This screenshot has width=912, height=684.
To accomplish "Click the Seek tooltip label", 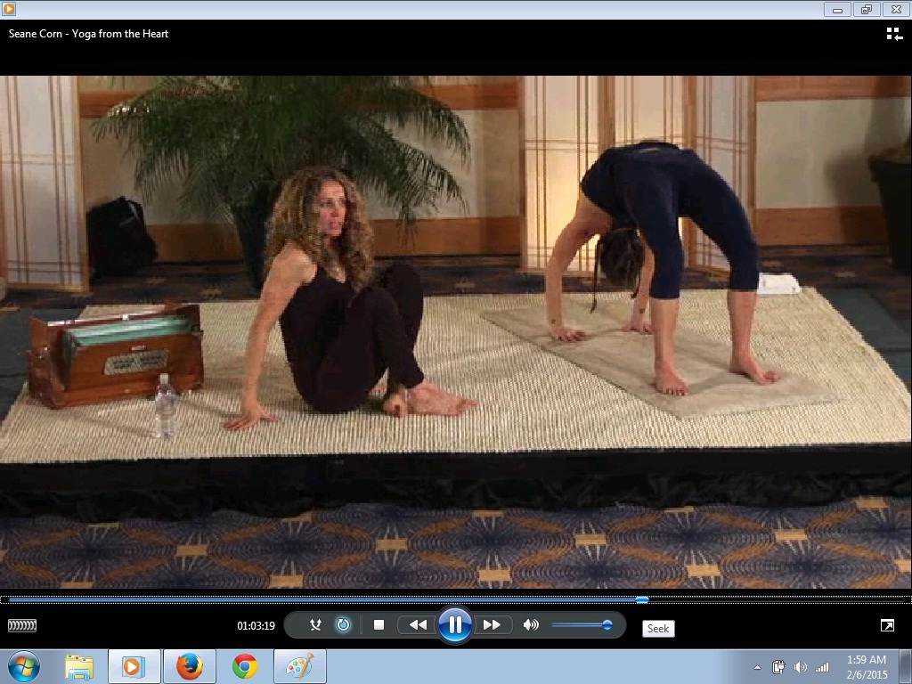I will [x=658, y=629].
